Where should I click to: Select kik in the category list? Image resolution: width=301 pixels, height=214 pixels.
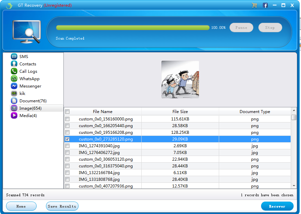click(x=22, y=94)
